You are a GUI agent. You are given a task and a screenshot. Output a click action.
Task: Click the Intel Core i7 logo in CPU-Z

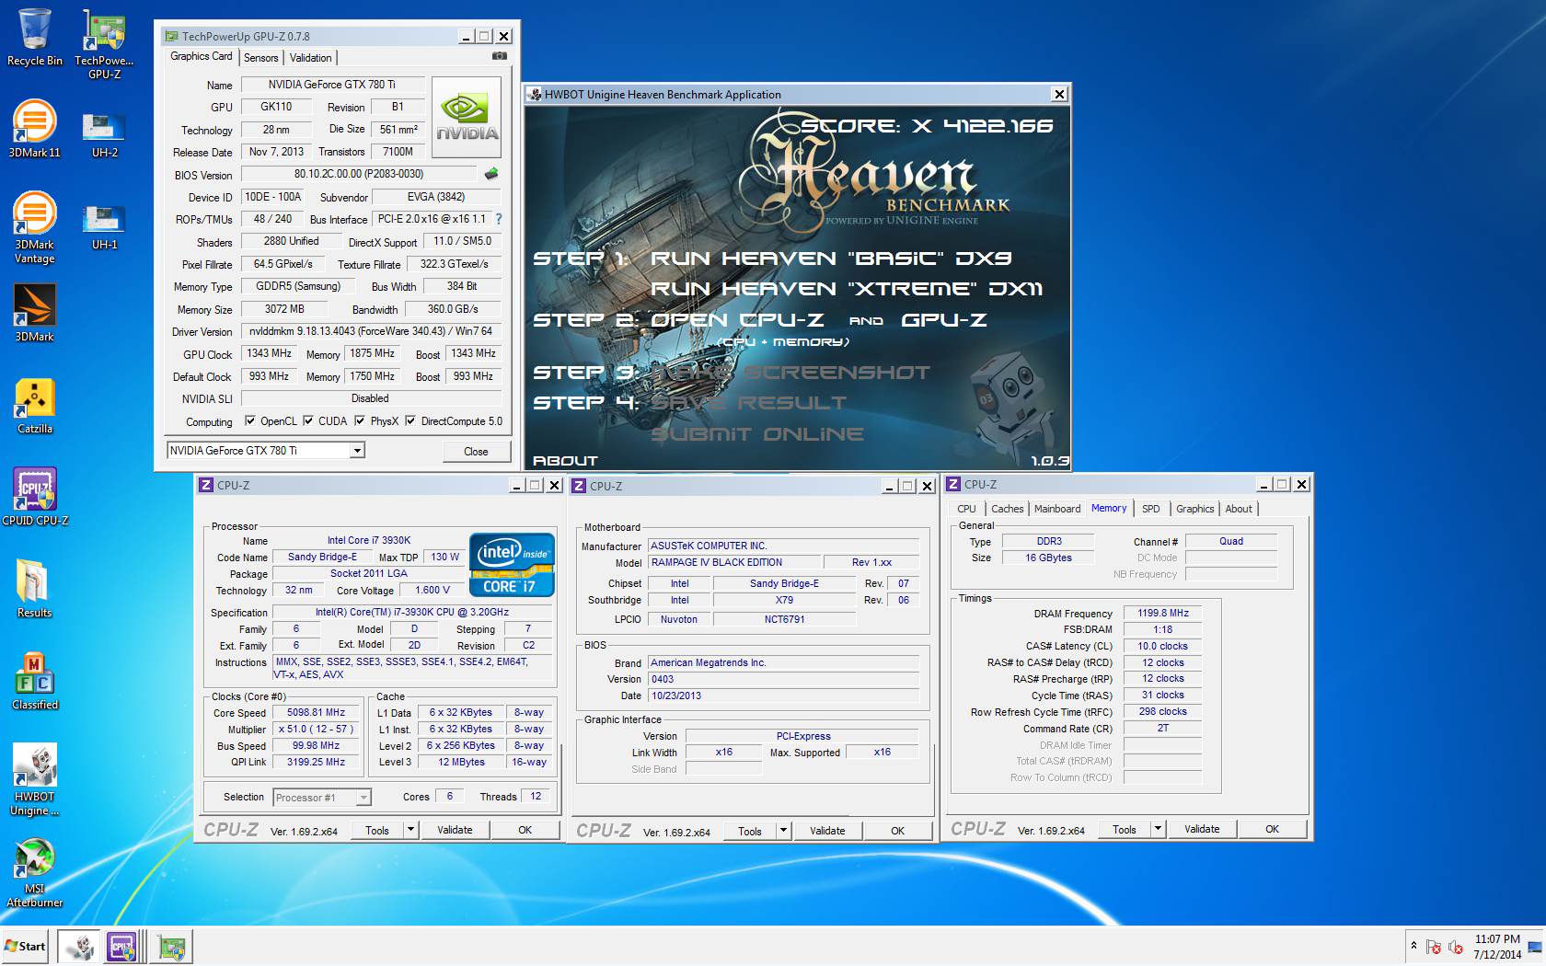[x=513, y=563]
